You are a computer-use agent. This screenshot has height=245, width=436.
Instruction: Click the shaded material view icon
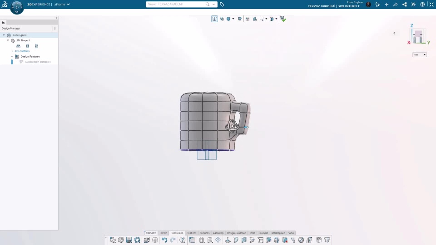point(222,19)
